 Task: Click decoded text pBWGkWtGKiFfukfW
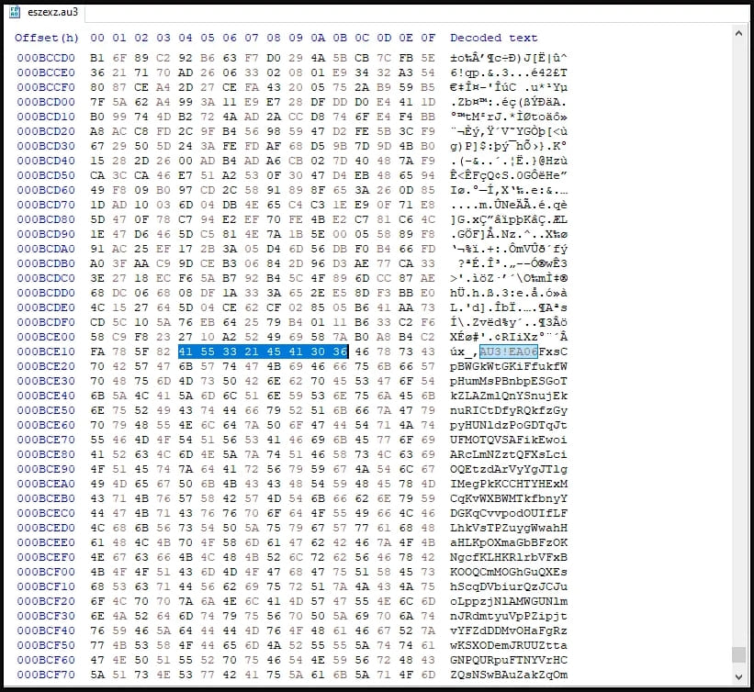(x=509, y=367)
